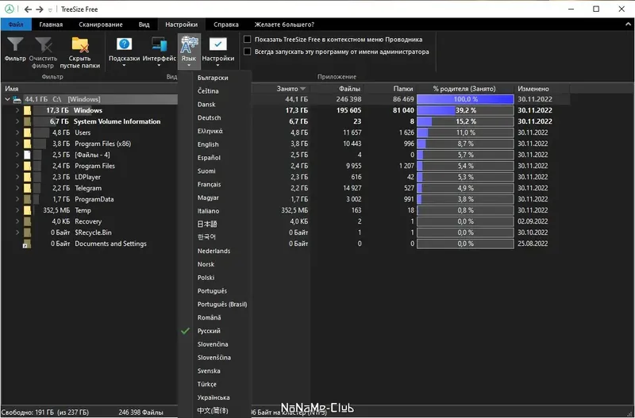
Task: Open the Справка tab
Action: click(x=226, y=25)
